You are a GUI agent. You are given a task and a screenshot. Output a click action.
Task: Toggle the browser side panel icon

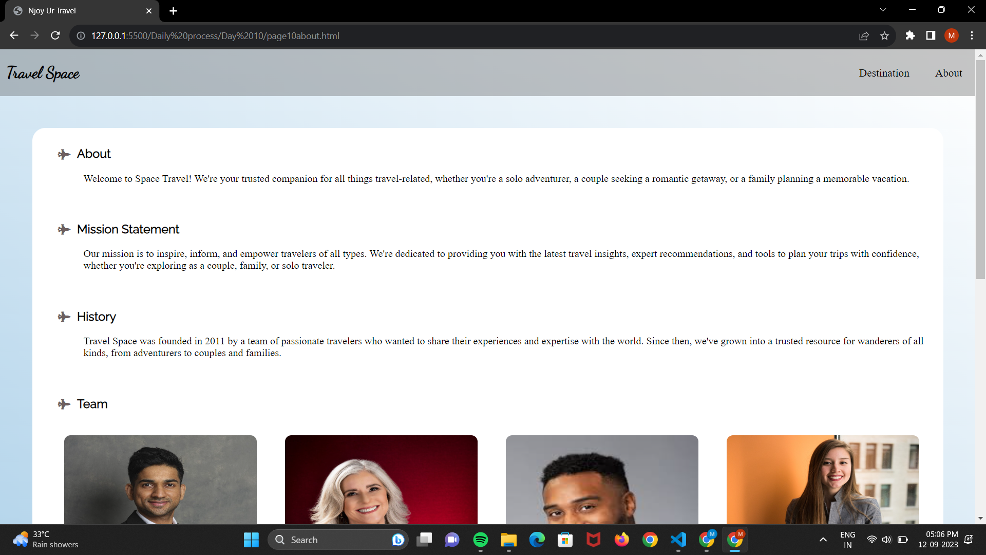(931, 35)
